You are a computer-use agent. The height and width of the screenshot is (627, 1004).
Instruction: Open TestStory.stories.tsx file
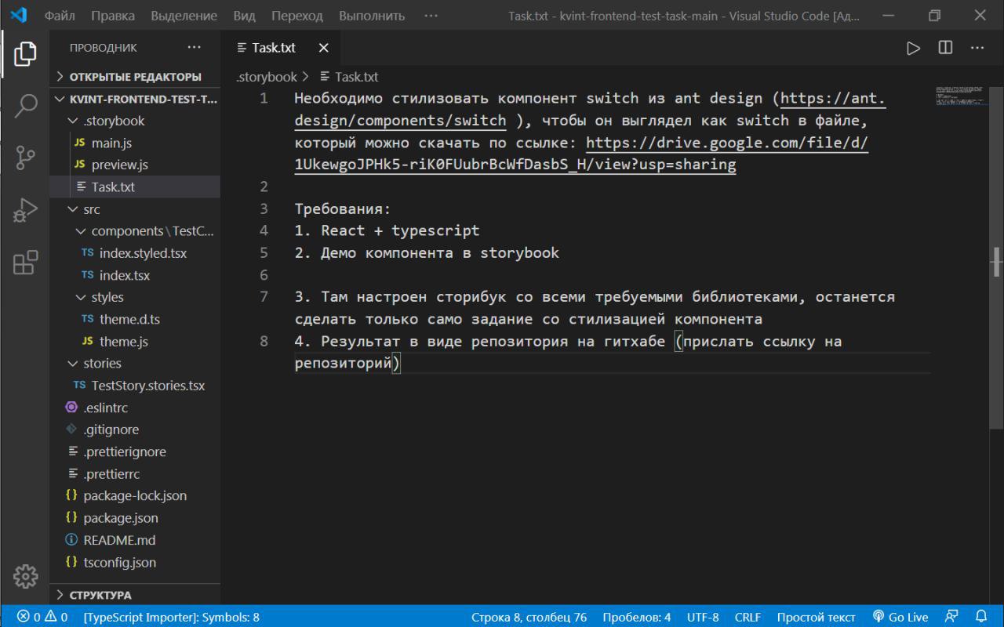[135, 386]
